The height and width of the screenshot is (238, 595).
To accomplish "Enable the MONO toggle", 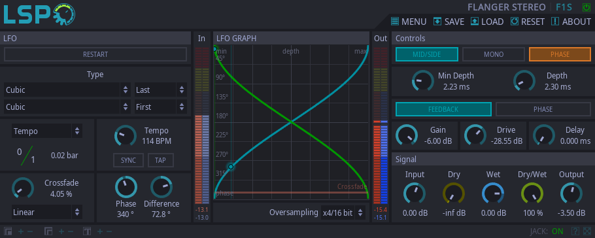I will 493,54.
